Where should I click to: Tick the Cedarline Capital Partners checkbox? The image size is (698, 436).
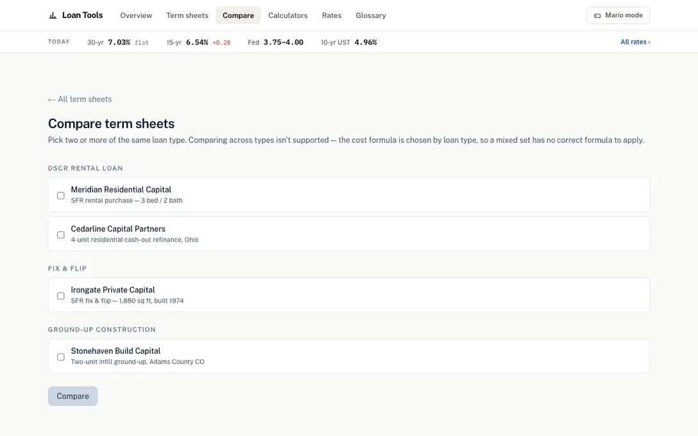click(60, 235)
